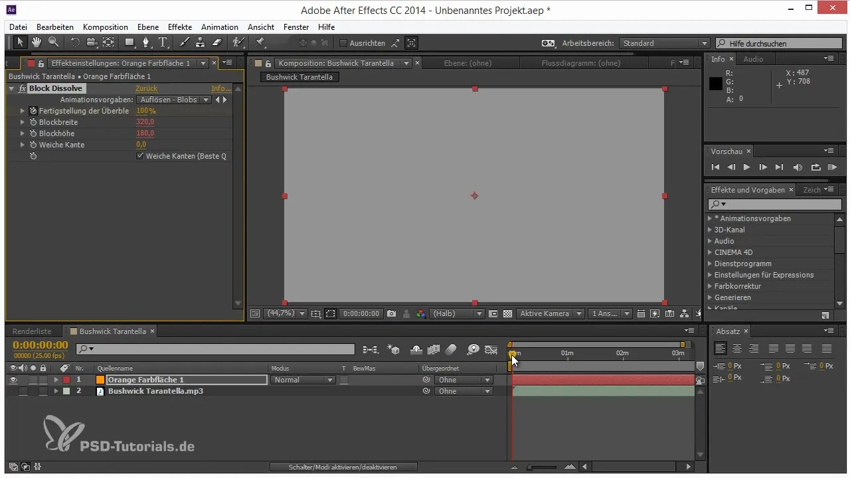The image size is (850, 478).
Task: Create new bin icon in Effekte und Vorgaben
Action: (x=825, y=315)
